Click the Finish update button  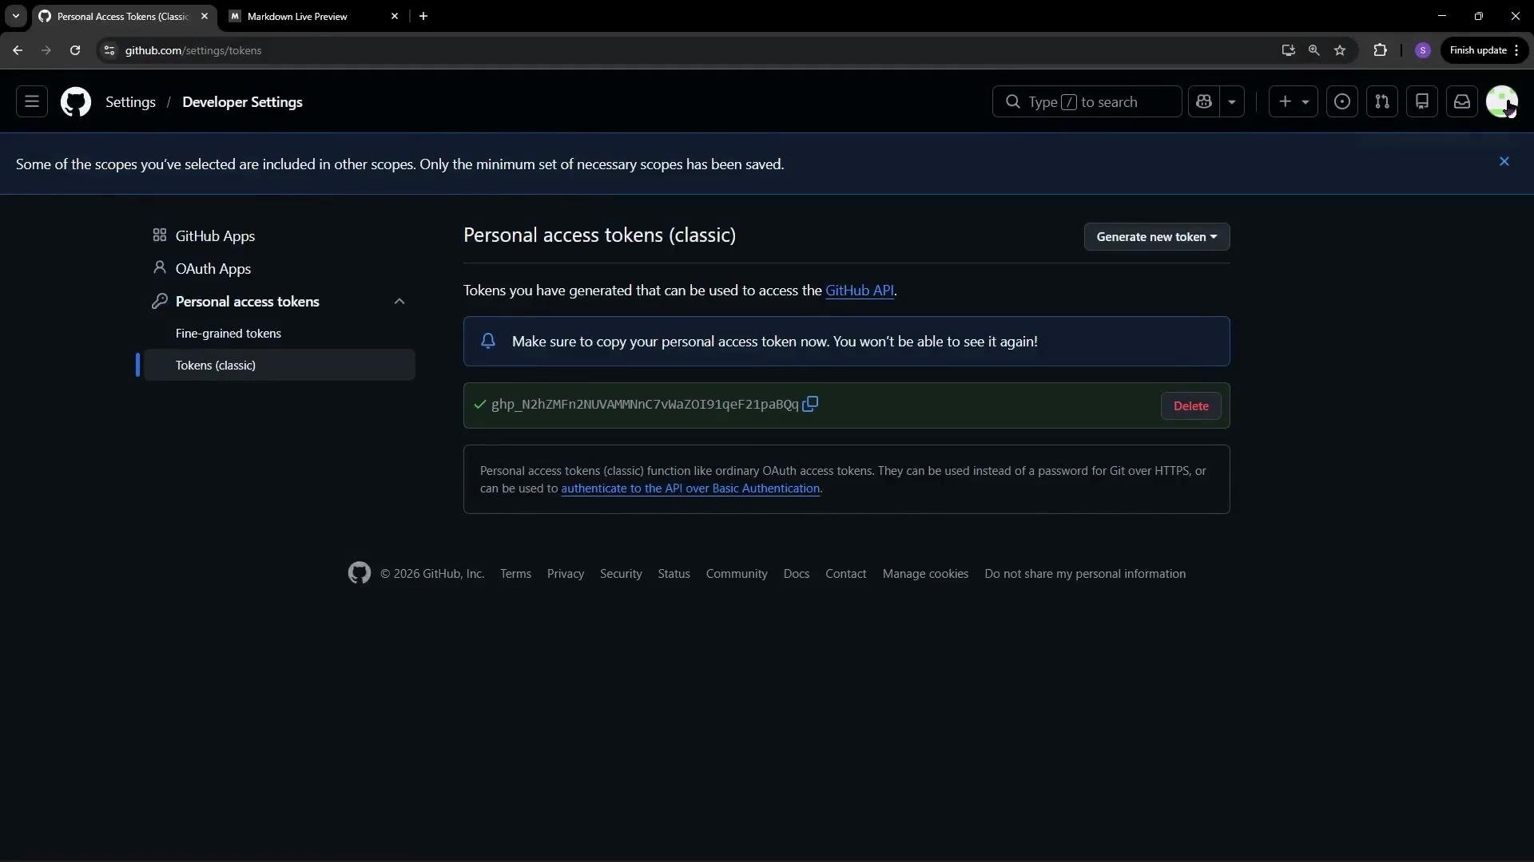point(1484,50)
